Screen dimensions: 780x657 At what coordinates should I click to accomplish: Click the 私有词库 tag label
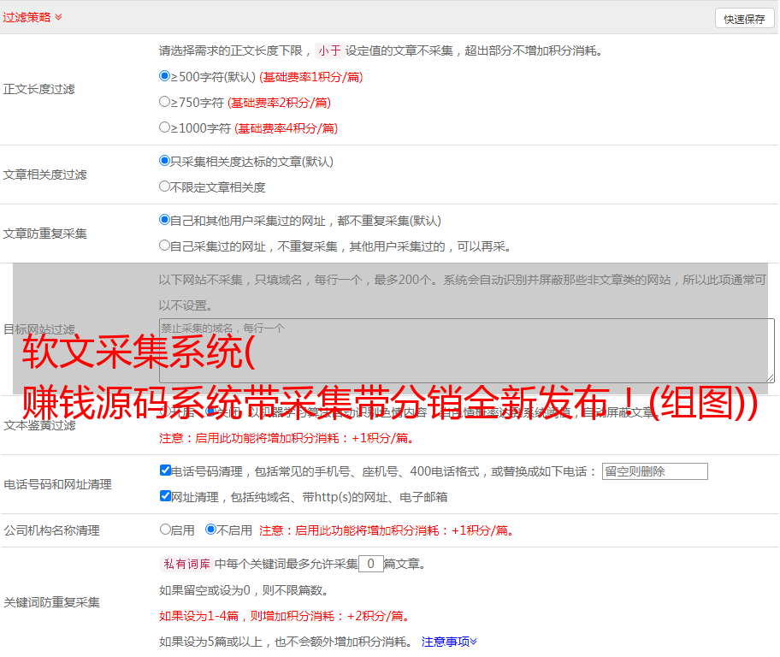[186, 564]
